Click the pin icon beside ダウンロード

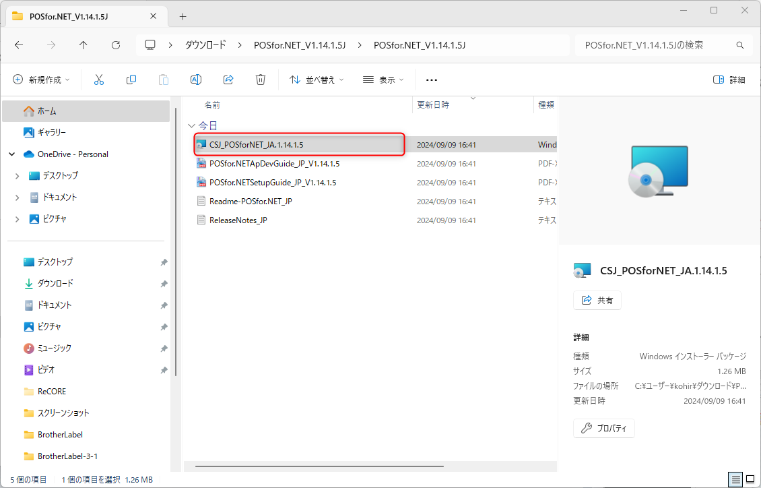(x=164, y=284)
